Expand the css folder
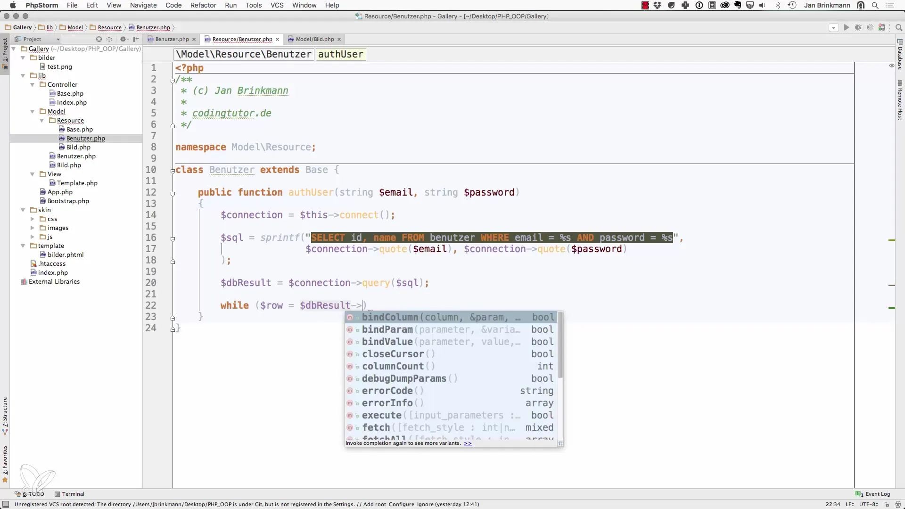 coord(32,219)
